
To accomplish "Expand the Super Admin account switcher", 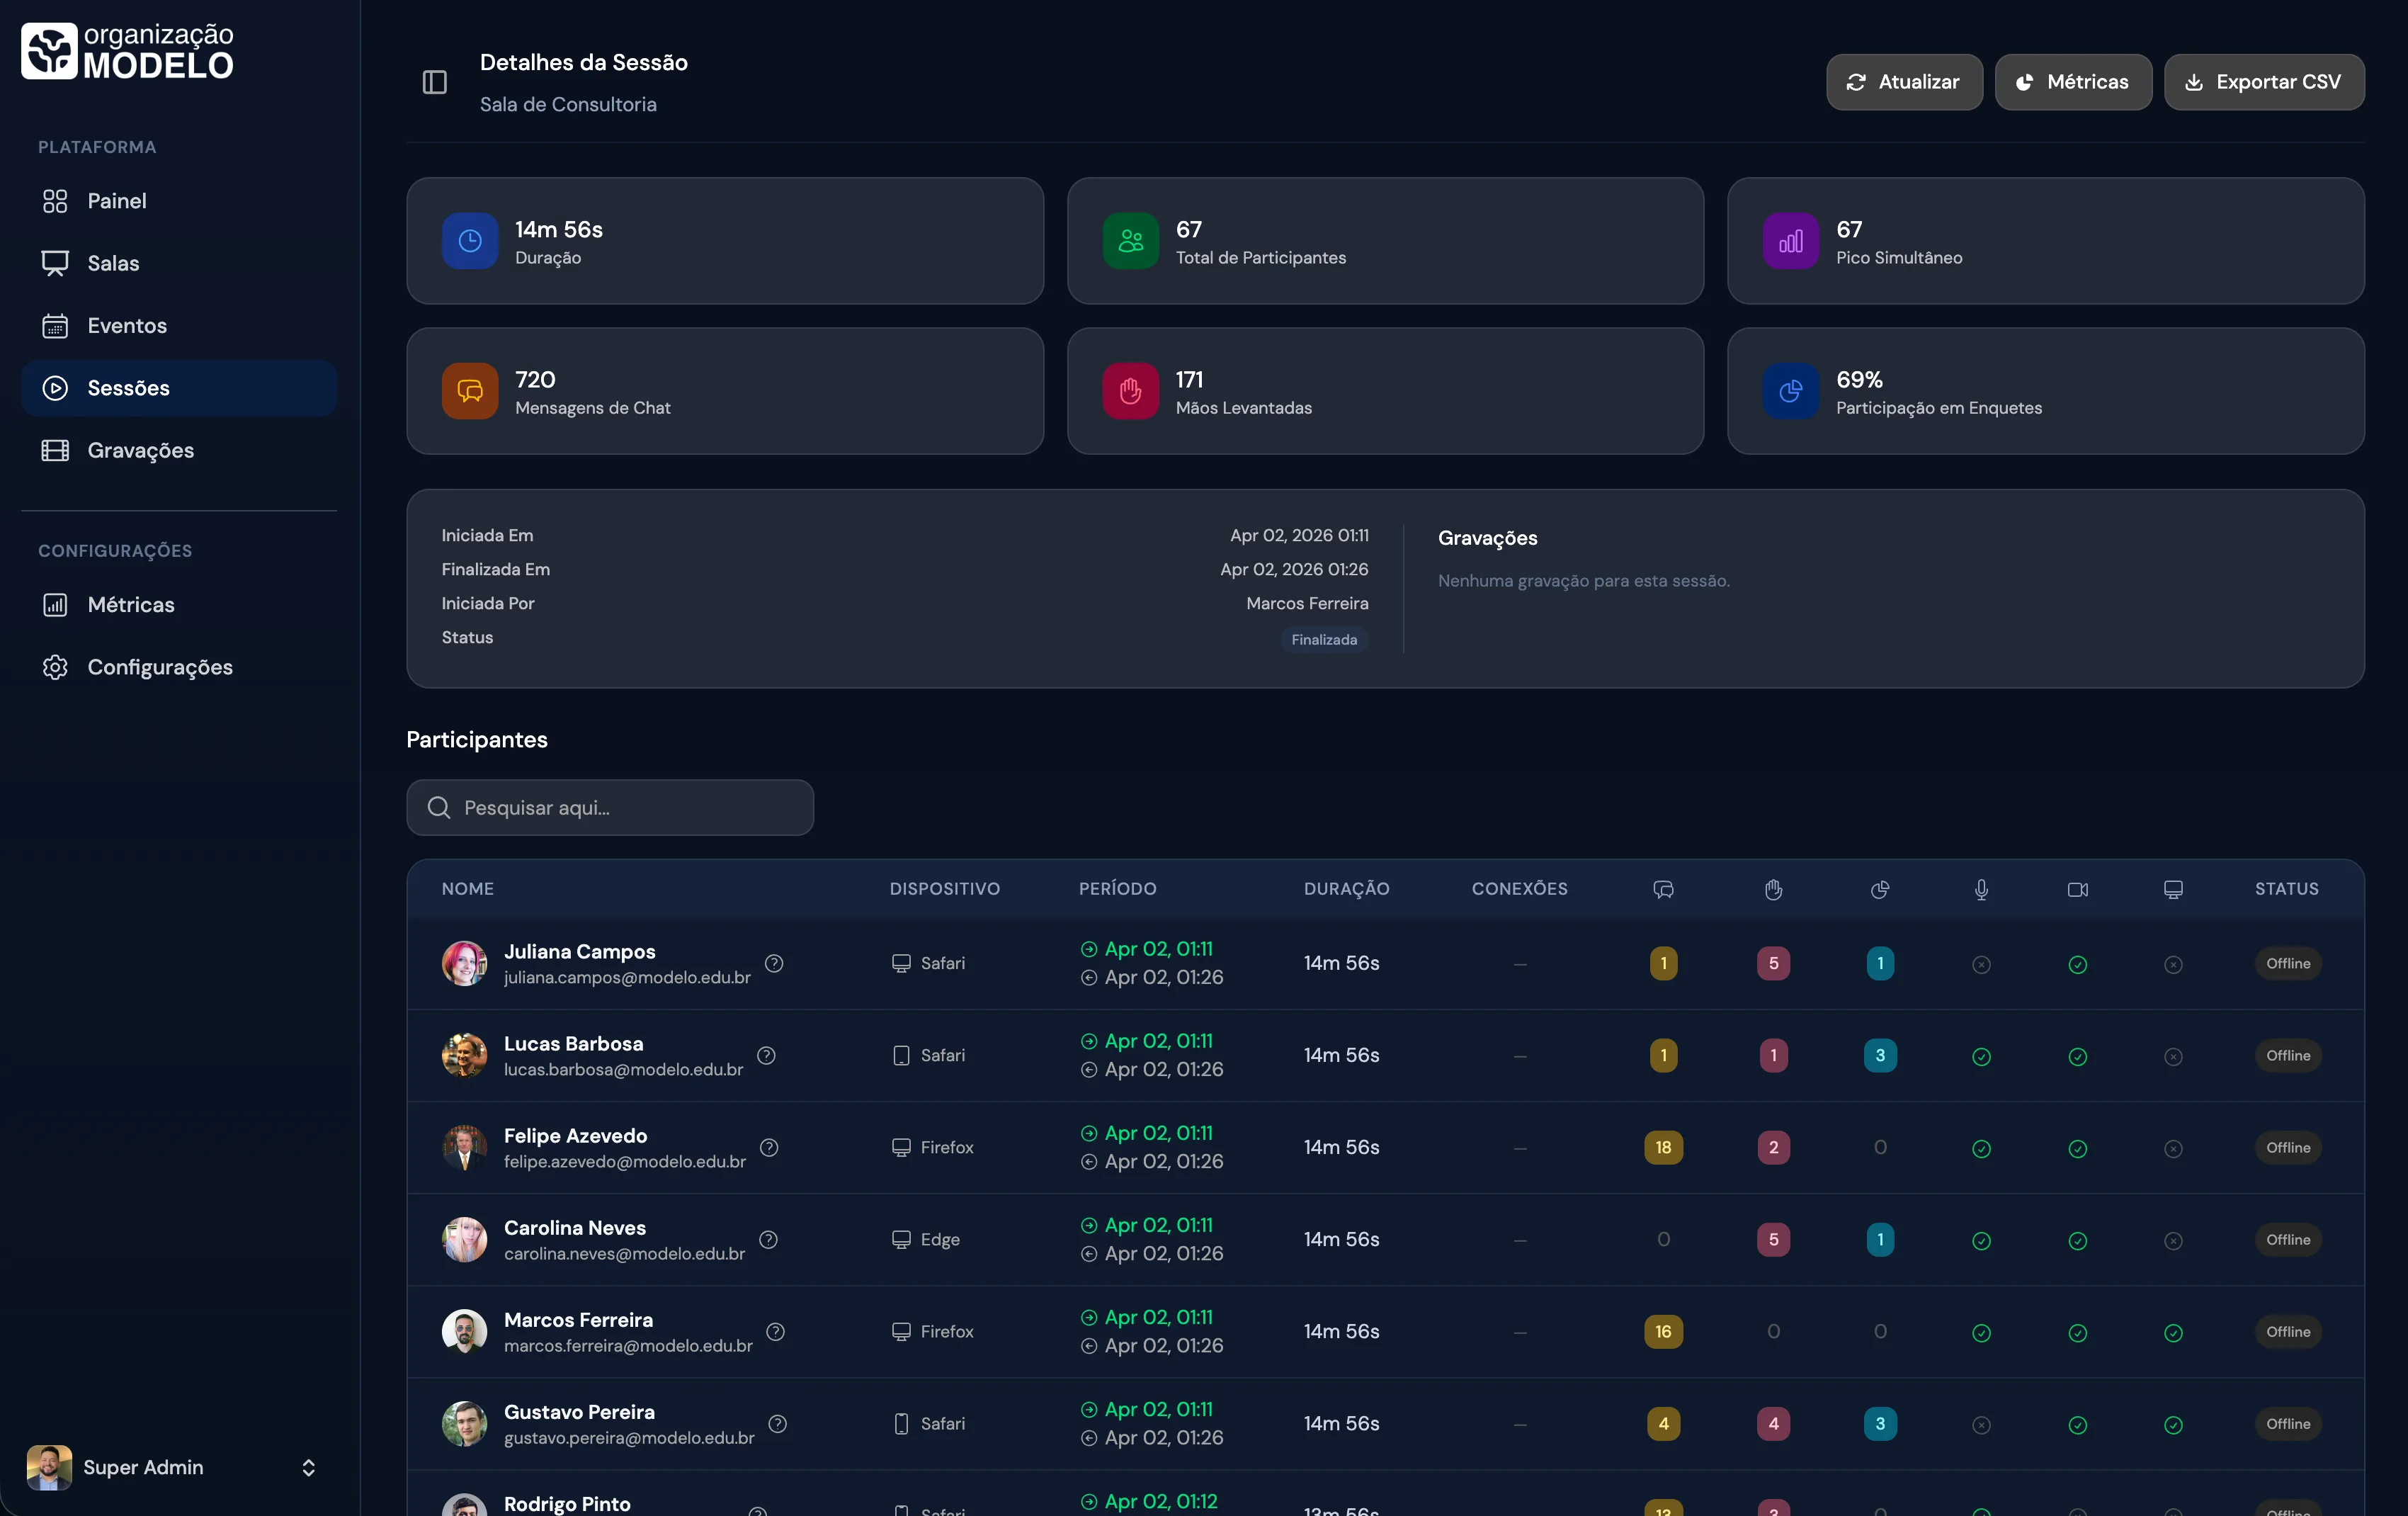I will (308, 1467).
